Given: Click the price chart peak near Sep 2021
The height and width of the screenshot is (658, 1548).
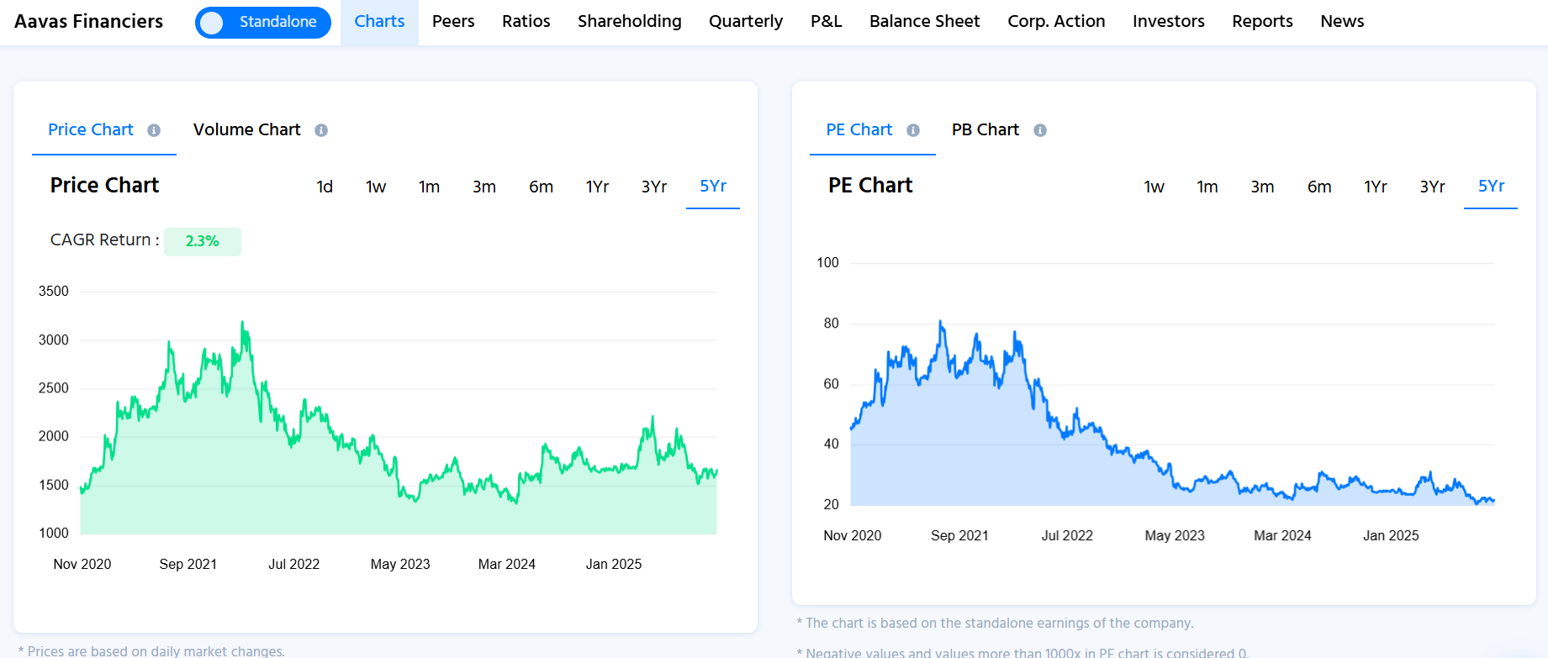Looking at the screenshot, I should coord(243,323).
